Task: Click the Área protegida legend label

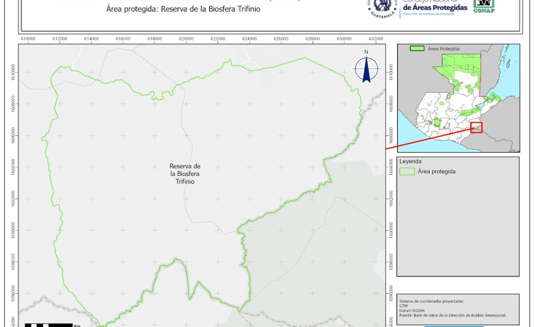Action: tap(437, 171)
